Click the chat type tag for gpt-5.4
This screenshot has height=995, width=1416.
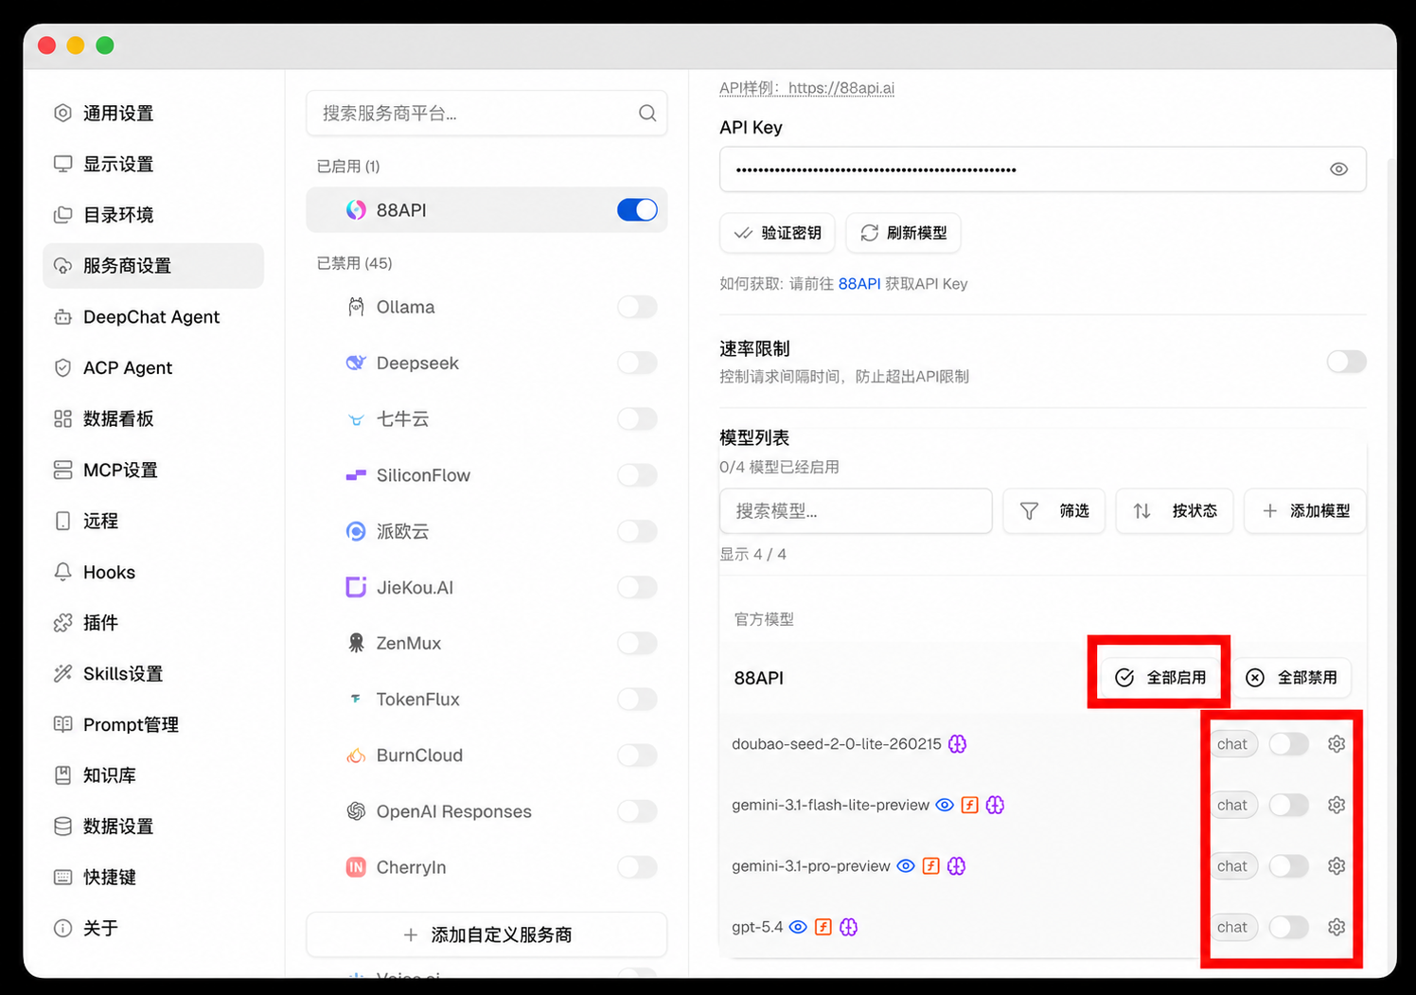click(1232, 927)
